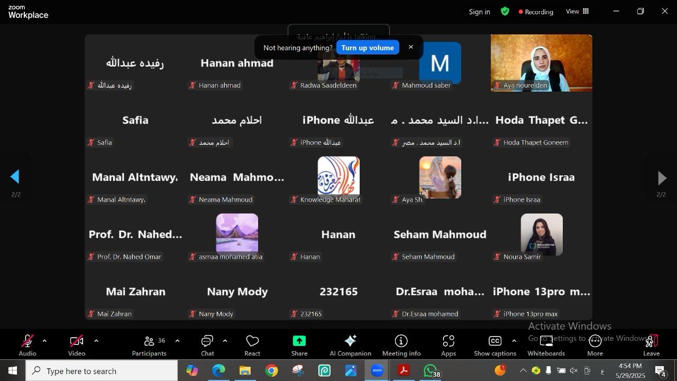Open the React emoji menu

[x=252, y=346]
